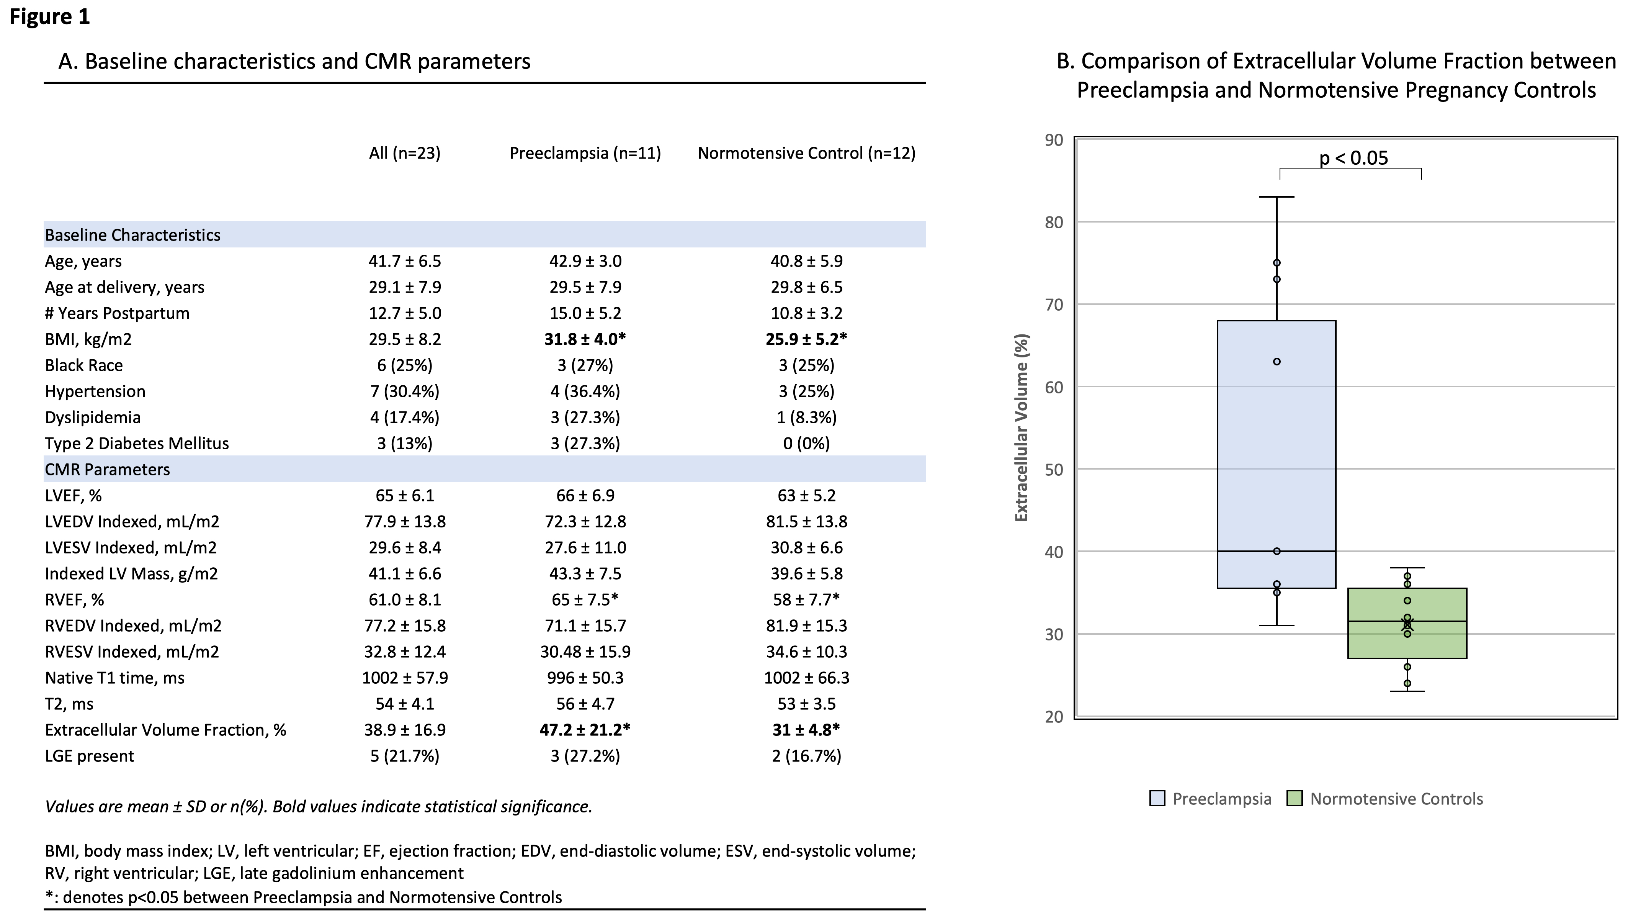The image size is (1628, 917).
Task: Click the 'Type 2 Diabetes Mellitus' row label
Action: (x=137, y=443)
